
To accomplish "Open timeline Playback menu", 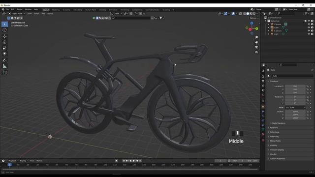I will 13,161.
